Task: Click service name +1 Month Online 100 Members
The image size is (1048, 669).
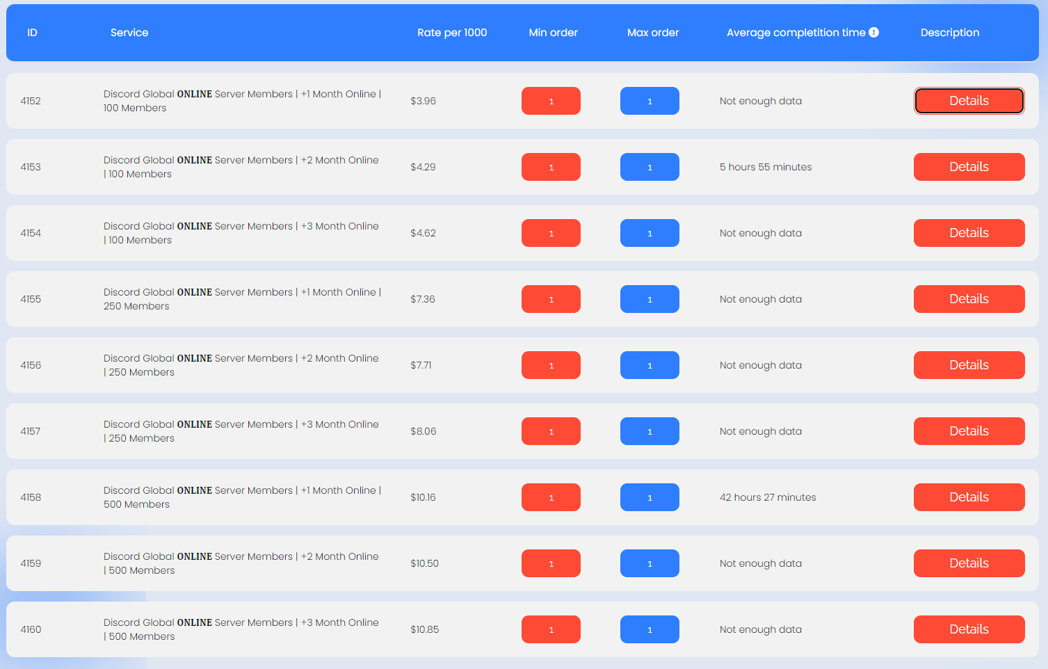Action: 242,101
